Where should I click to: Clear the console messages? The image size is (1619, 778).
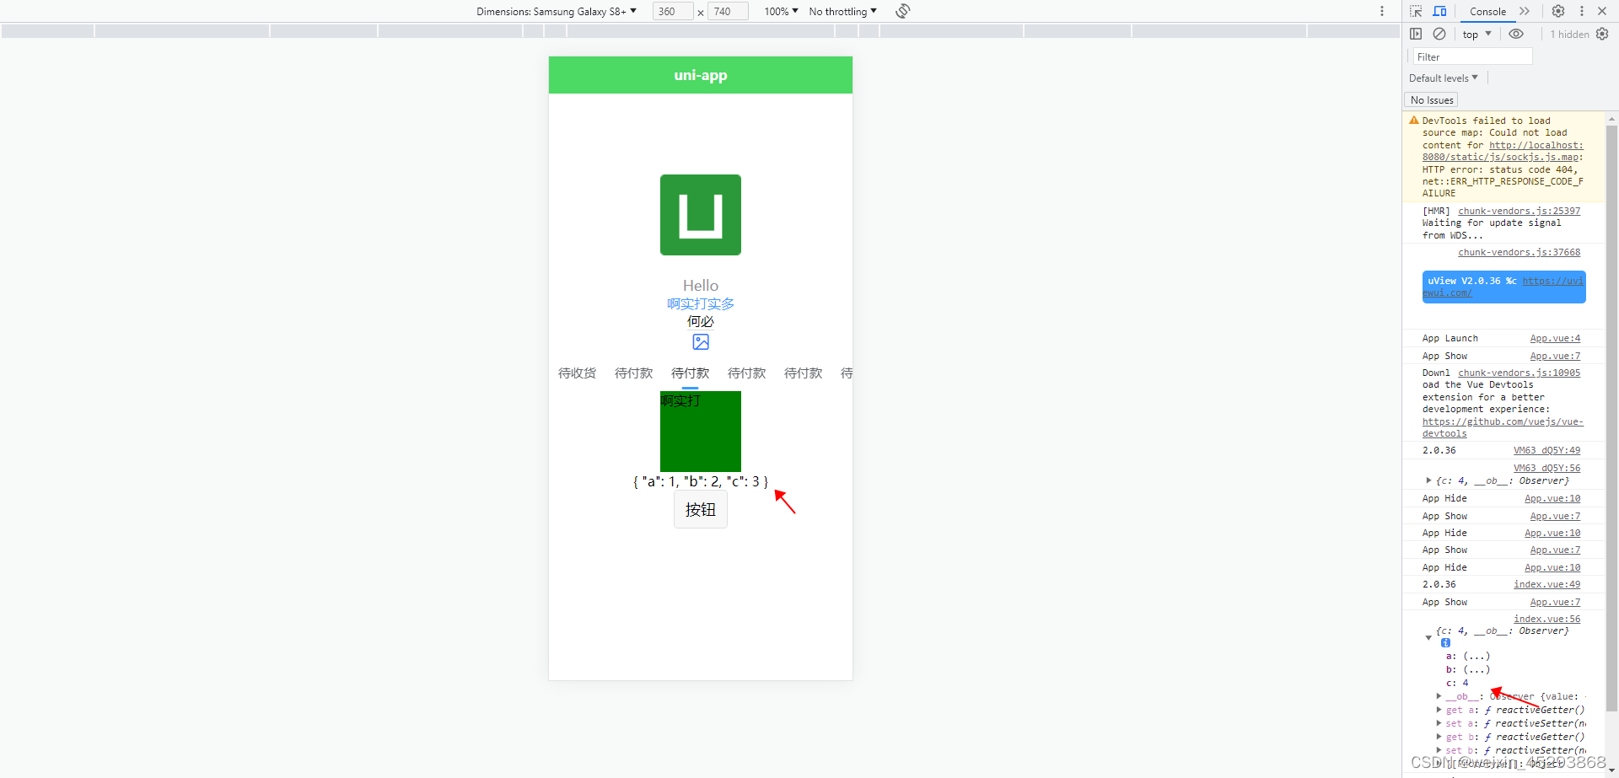[x=1439, y=34]
